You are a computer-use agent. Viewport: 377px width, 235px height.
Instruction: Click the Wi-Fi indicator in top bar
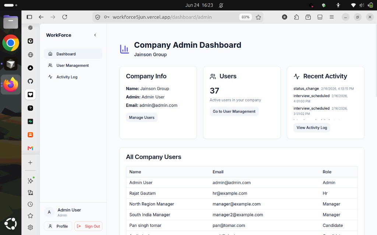point(353,5)
